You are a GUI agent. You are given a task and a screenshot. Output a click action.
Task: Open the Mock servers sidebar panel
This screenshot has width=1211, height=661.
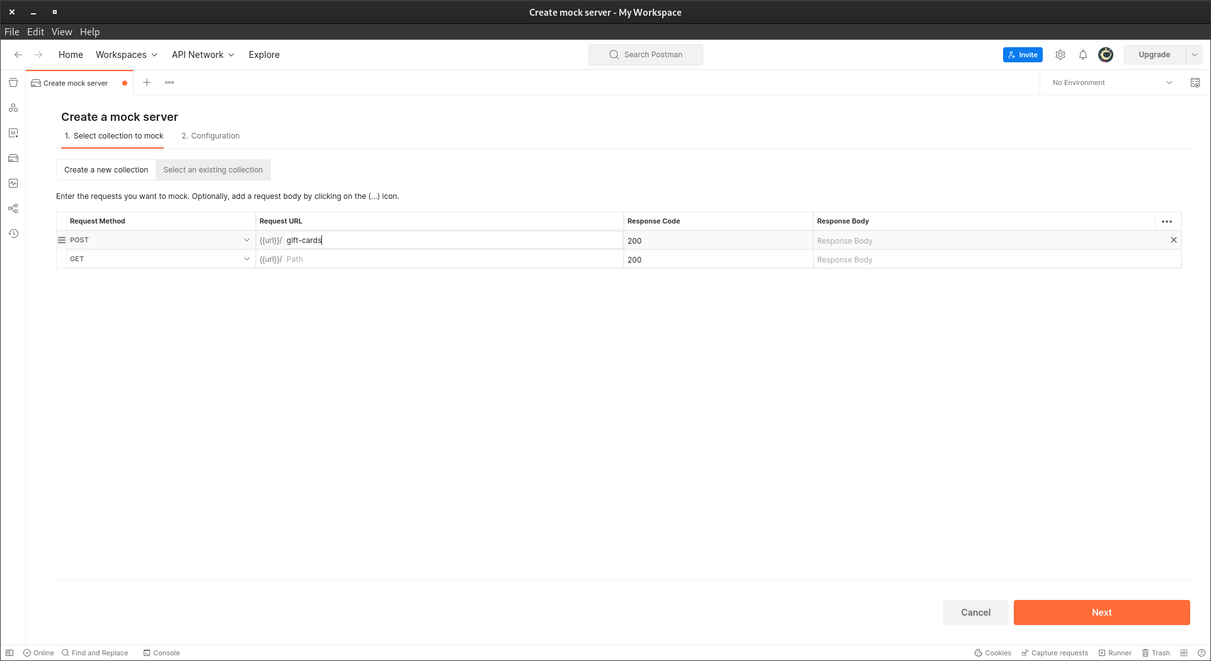(x=13, y=158)
